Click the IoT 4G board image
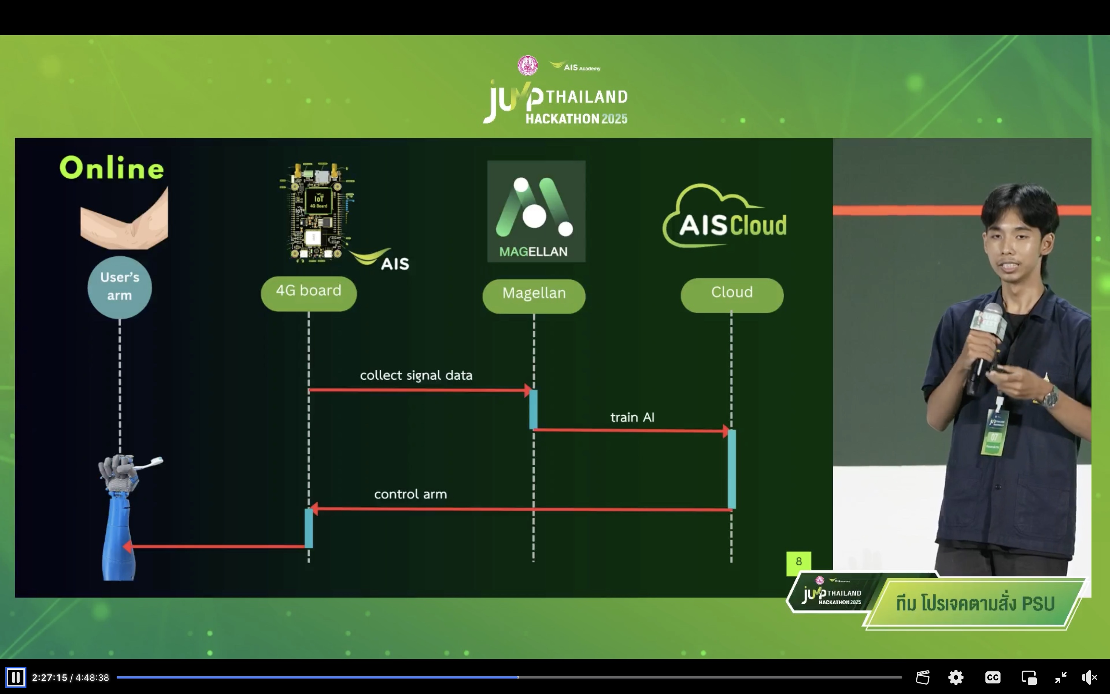 [318, 212]
